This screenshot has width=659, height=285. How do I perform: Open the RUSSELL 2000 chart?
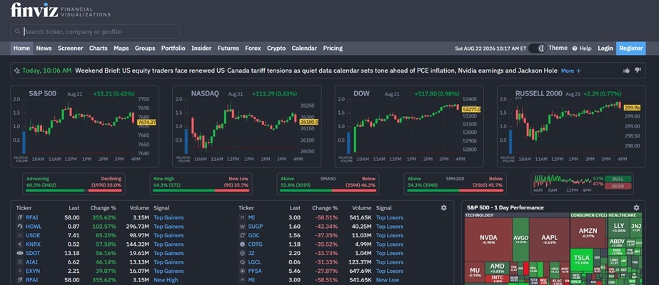click(x=571, y=126)
